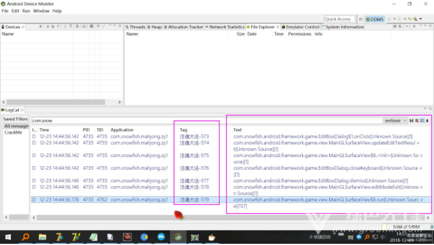Select the All messages saved filter
The image size is (434, 245).
pyautogui.click(x=16, y=126)
